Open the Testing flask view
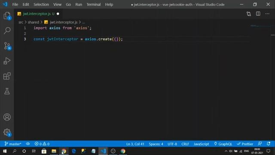The image size is (275, 155). coord(7,91)
